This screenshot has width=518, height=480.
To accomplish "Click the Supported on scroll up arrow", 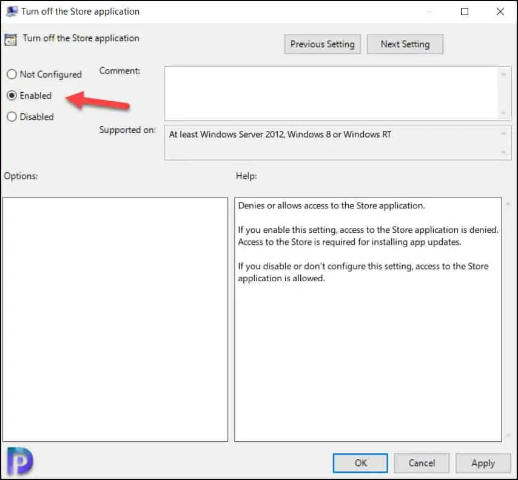I will coord(504,134).
